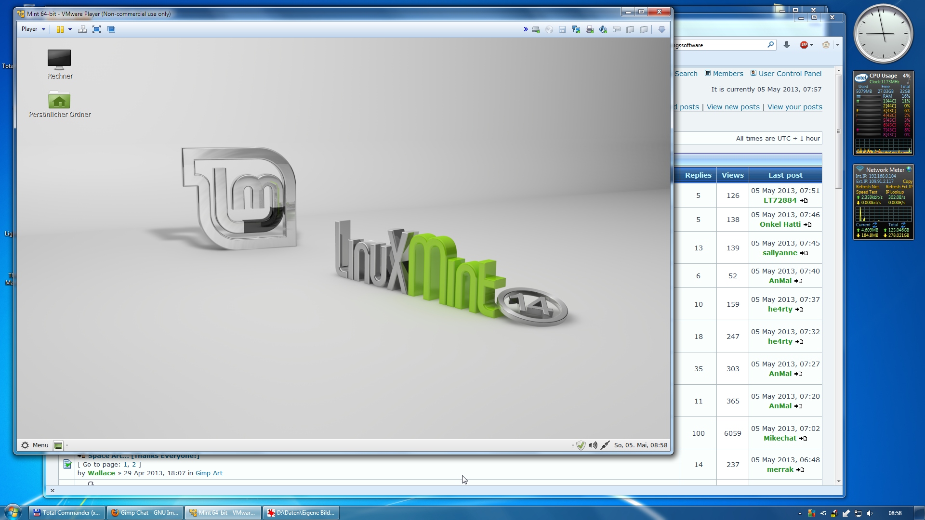Viewport: 925px width, 520px height.
Task: Click Speed Test in the Network Meter gadget
Action: pos(866,192)
